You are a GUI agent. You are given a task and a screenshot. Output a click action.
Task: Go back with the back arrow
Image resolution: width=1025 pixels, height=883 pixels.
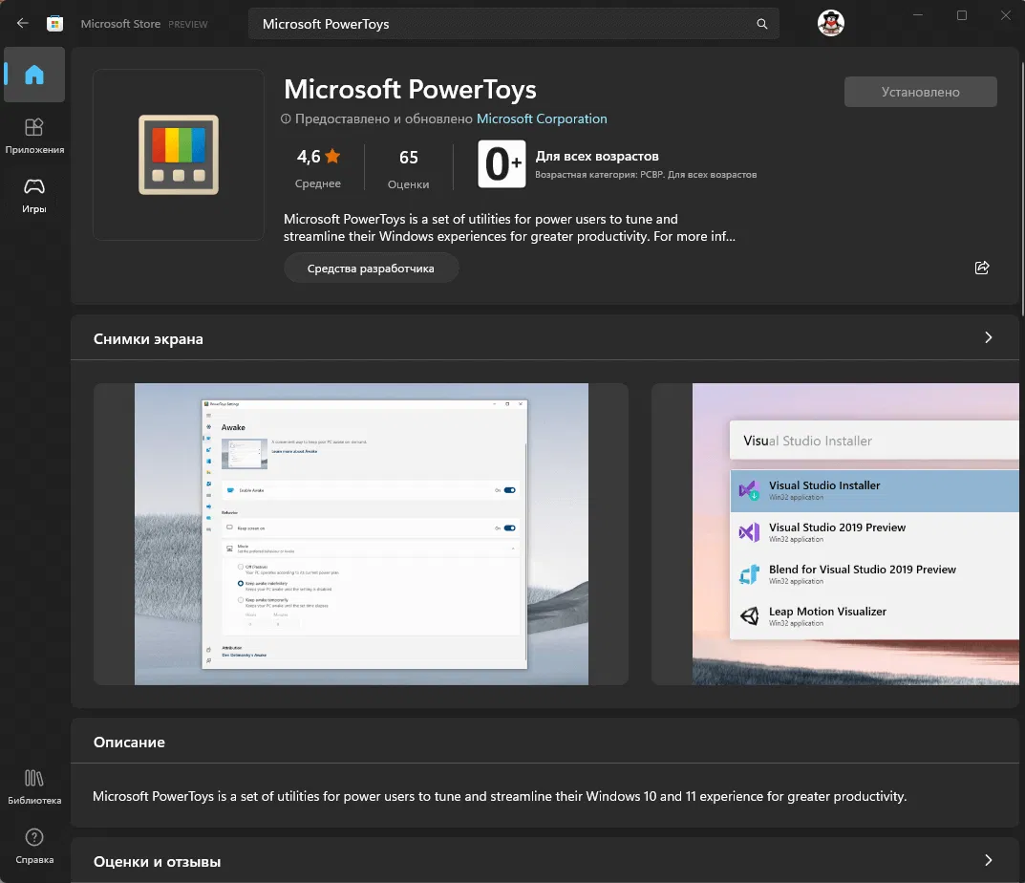[x=23, y=24]
